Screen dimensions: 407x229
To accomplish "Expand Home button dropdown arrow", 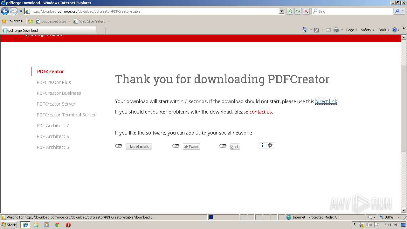I will click(311, 30).
